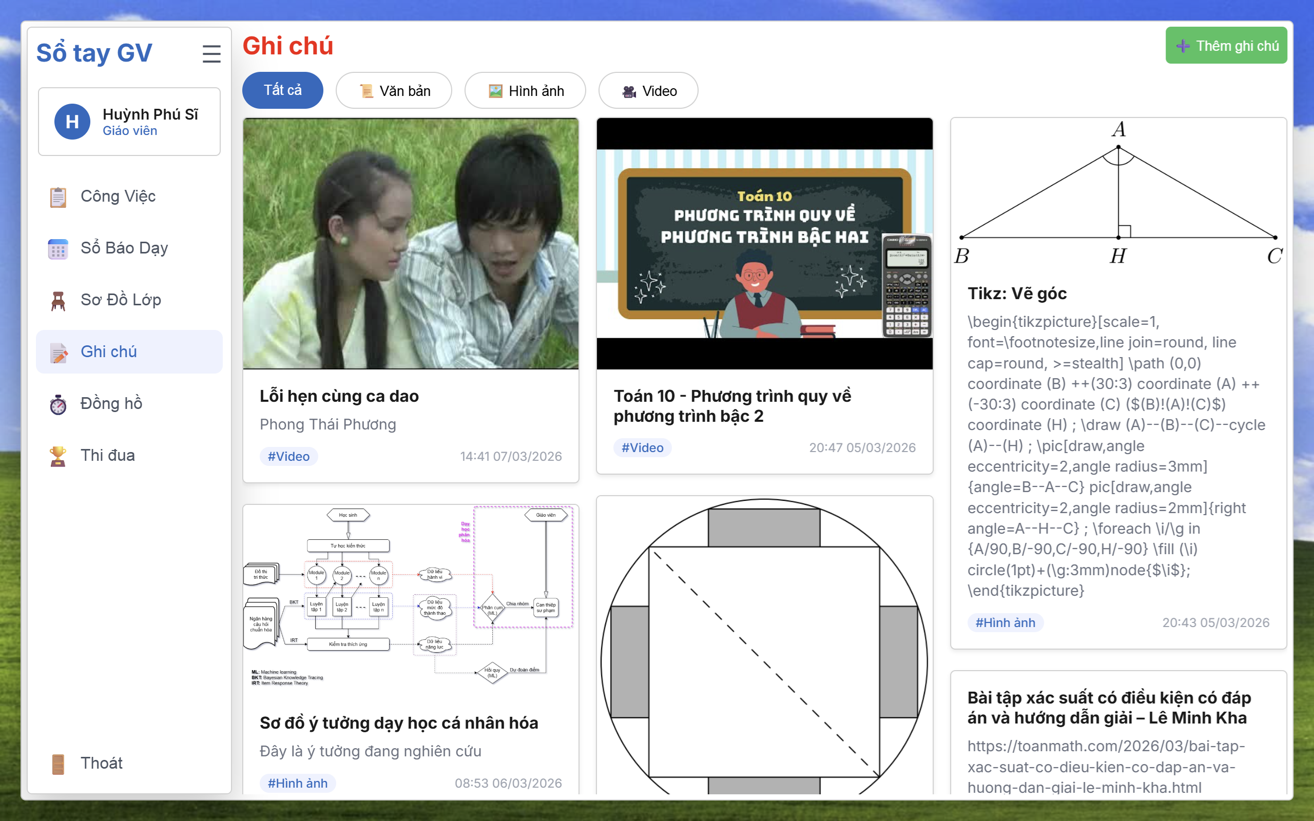The width and height of the screenshot is (1314, 821).
Task: Open the Đồng hồ stopwatch section
Action: tap(111, 403)
